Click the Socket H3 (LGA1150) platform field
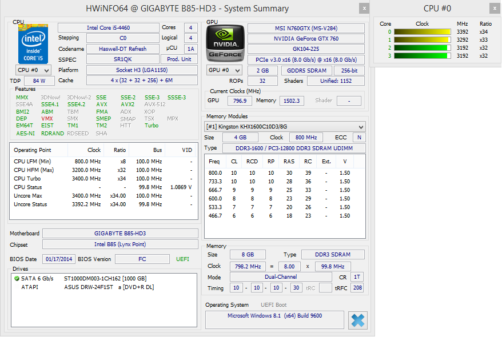Screen dimensions: 502x337 (142, 70)
